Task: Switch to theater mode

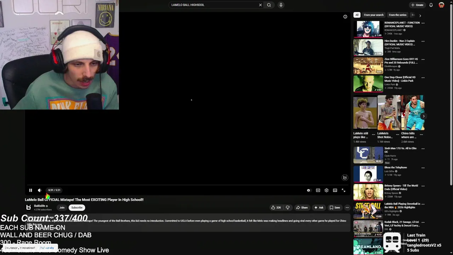Action: coord(335,190)
